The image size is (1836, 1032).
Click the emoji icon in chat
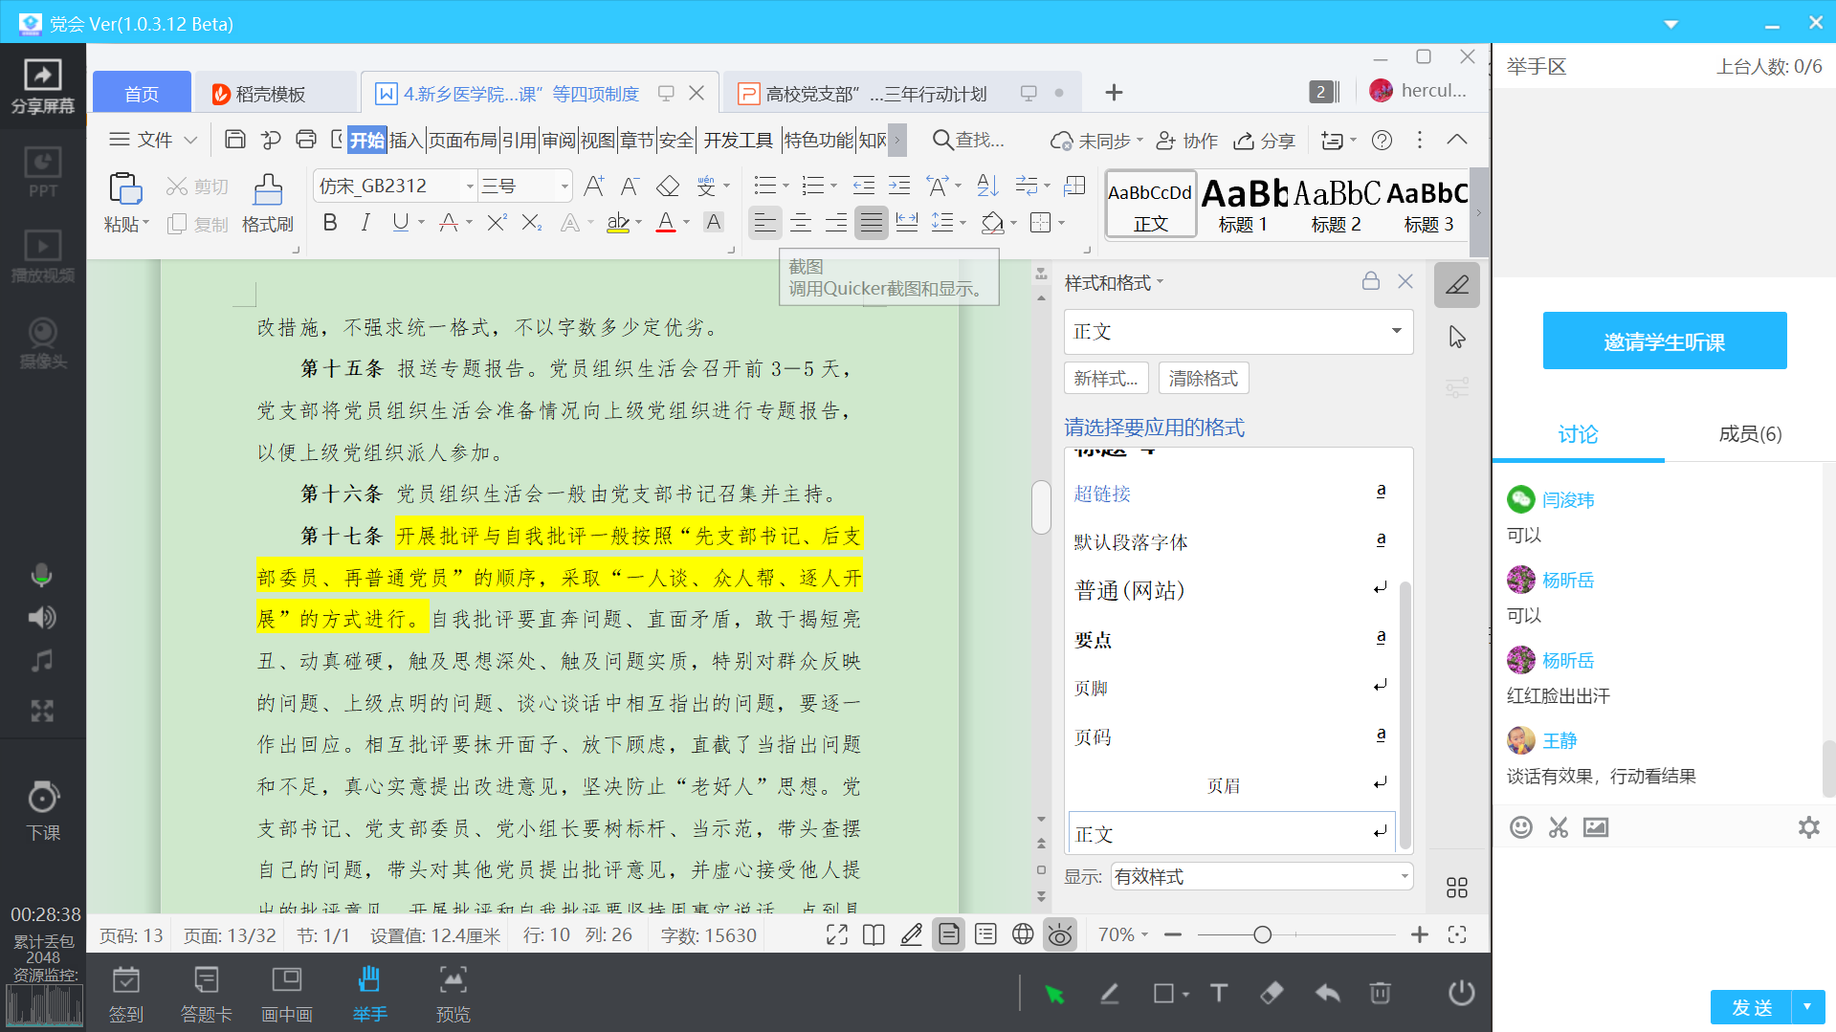point(1521,827)
